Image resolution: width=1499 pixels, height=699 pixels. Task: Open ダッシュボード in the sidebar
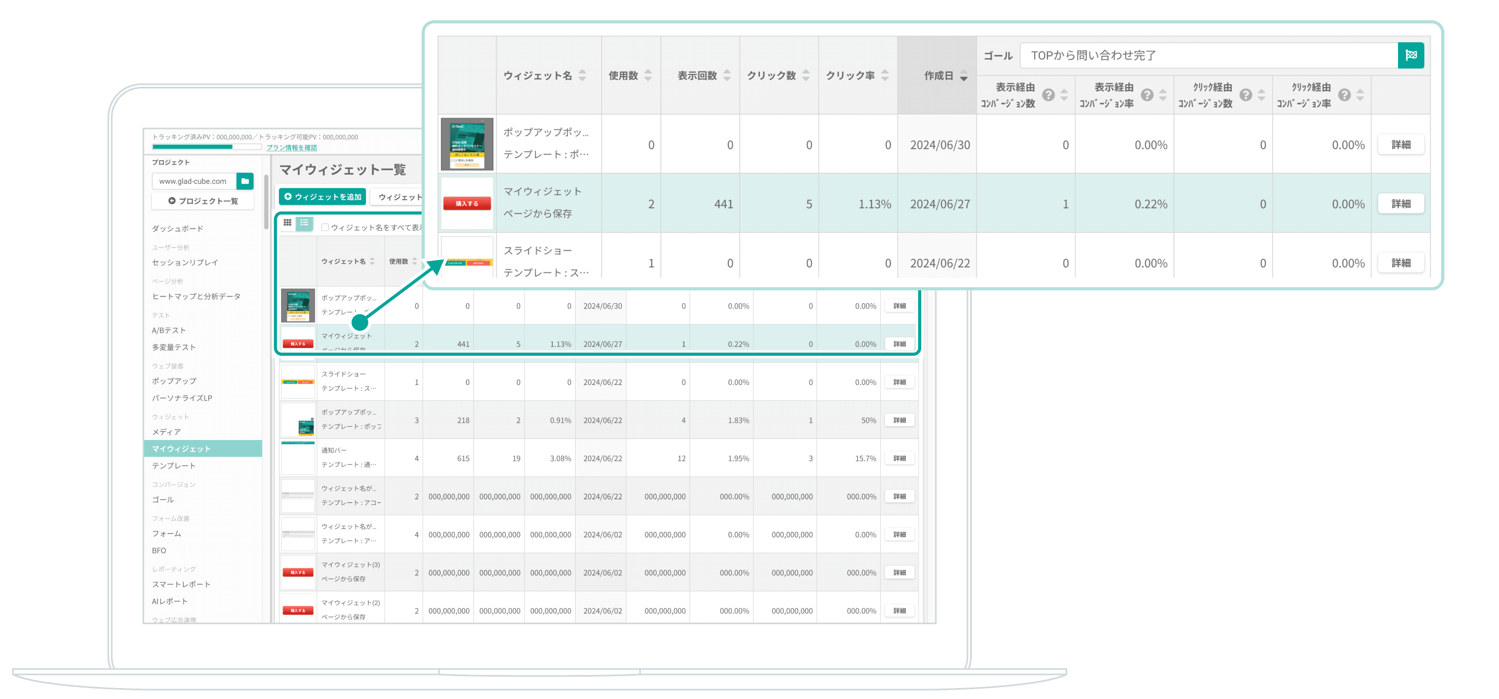pos(177,228)
